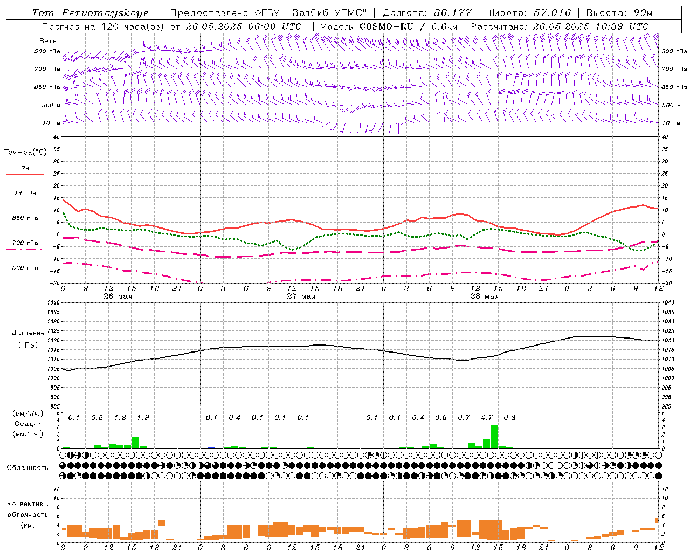Click the (км) unit label
This screenshot has height=552, width=690.
[x=27, y=525]
